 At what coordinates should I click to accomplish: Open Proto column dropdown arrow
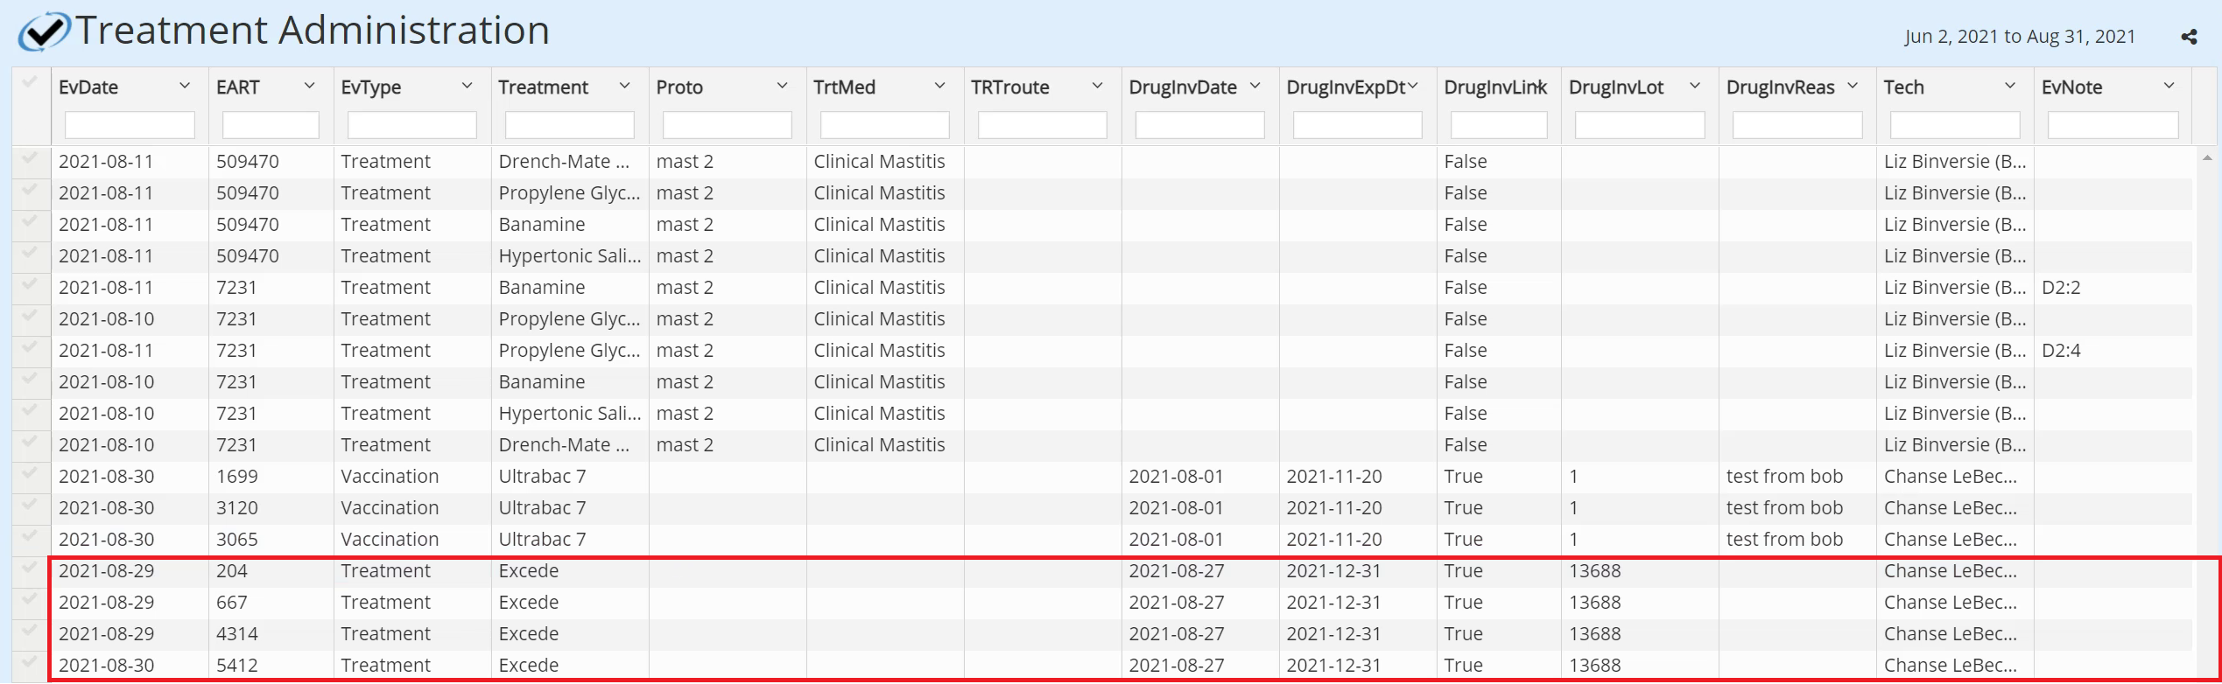(782, 86)
